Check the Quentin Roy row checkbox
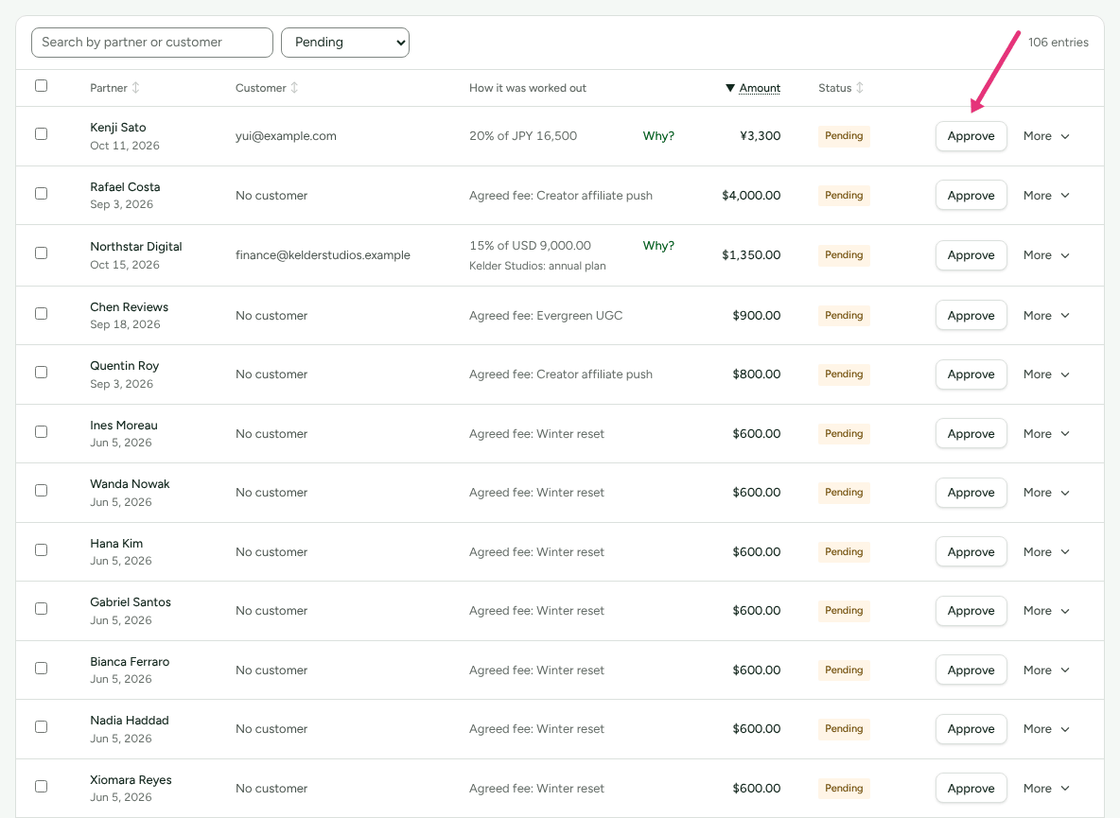1120x818 pixels. tap(42, 372)
